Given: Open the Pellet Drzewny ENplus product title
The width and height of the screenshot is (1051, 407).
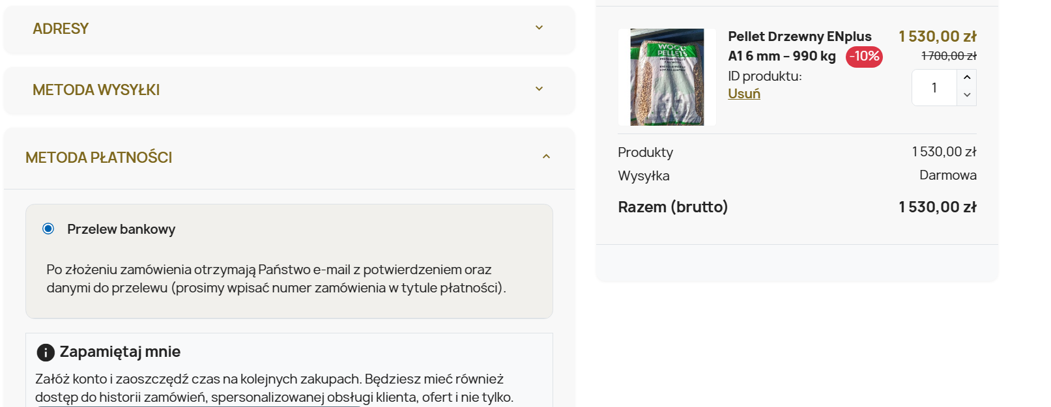Looking at the screenshot, I should 799,36.
